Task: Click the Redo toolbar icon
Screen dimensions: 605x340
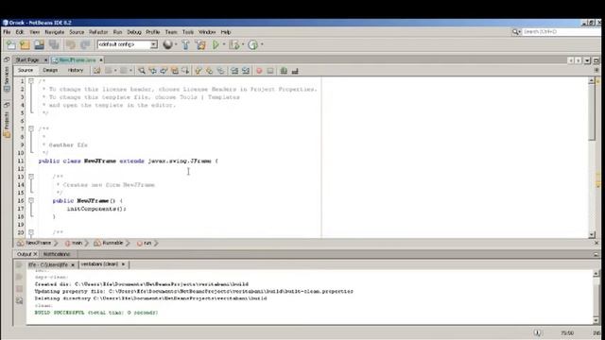Action: click(85, 44)
